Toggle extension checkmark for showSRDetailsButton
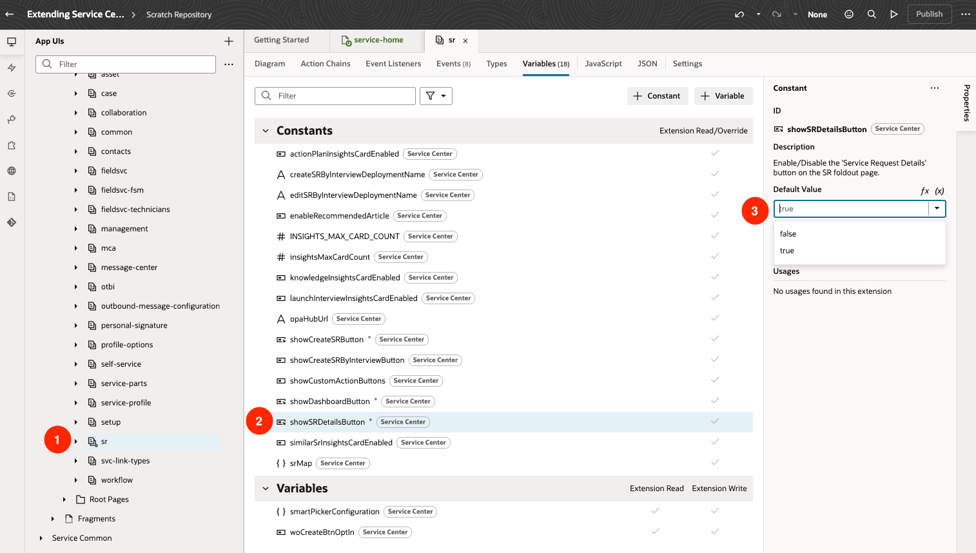976x553 pixels. (x=715, y=422)
